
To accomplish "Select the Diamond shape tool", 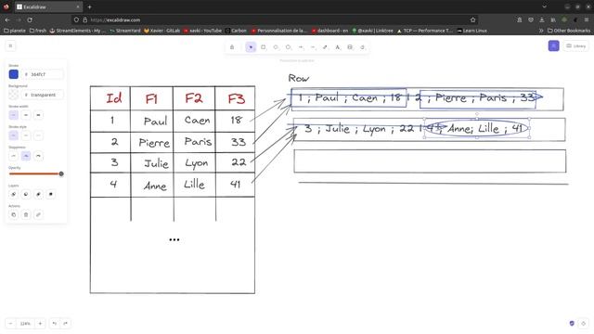I will coord(276,47).
